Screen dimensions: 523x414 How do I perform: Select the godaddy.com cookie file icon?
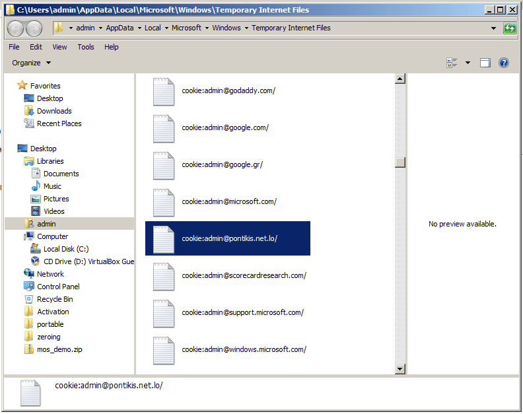click(x=164, y=92)
